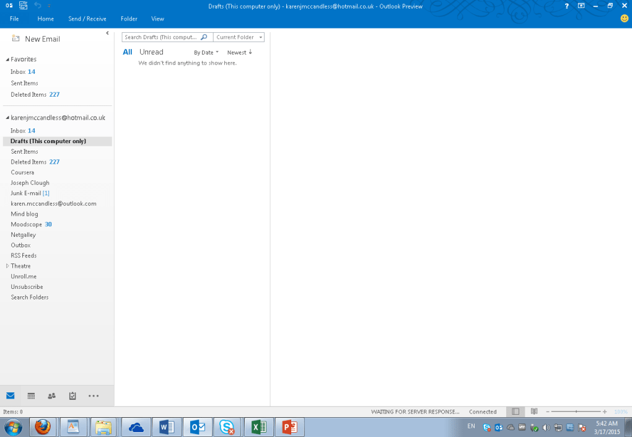Open the By Date arrangement dropdown
The image size is (632, 437).
pyautogui.click(x=206, y=53)
